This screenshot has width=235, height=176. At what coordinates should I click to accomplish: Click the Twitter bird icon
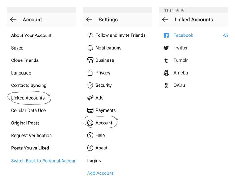coord(166,48)
